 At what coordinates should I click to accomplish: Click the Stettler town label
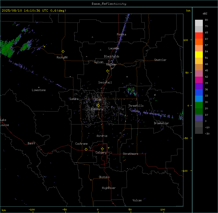160,60
